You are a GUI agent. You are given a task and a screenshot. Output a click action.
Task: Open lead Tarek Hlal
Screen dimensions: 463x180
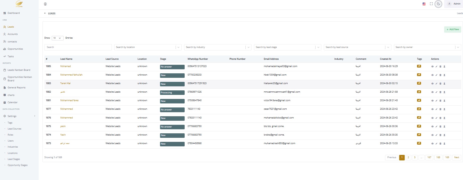tap(65, 83)
